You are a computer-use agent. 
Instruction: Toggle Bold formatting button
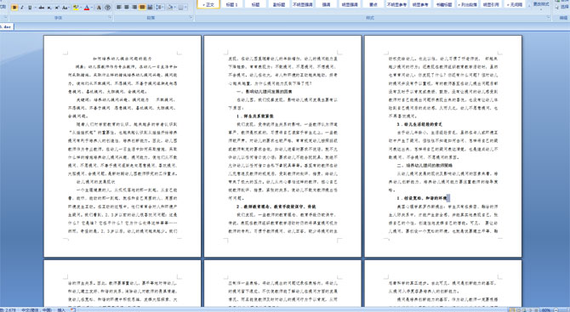point(14,8)
